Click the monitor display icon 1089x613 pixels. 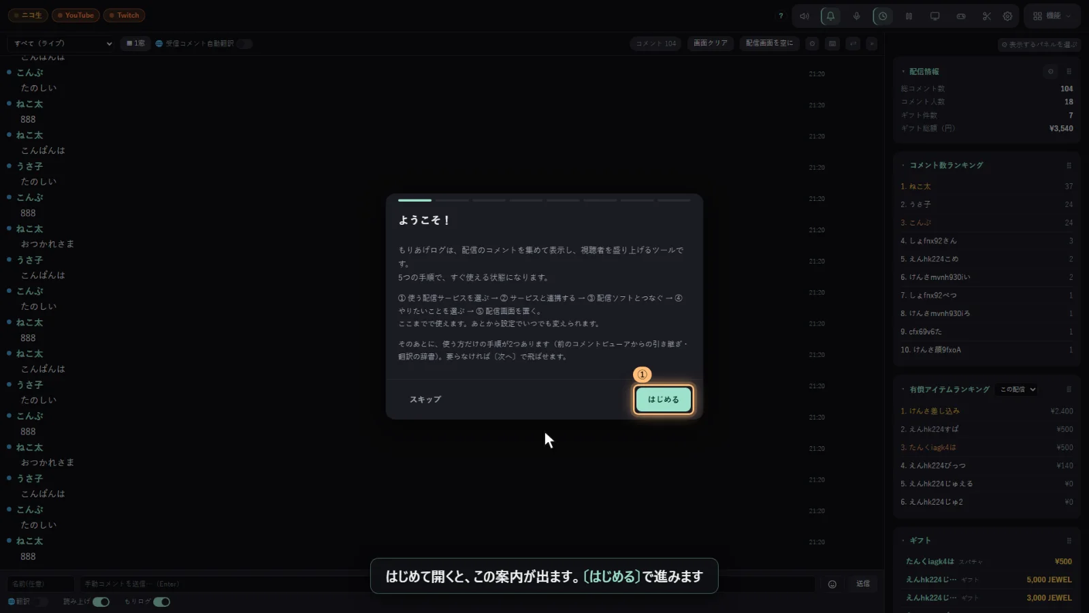[x=934, y=16]
